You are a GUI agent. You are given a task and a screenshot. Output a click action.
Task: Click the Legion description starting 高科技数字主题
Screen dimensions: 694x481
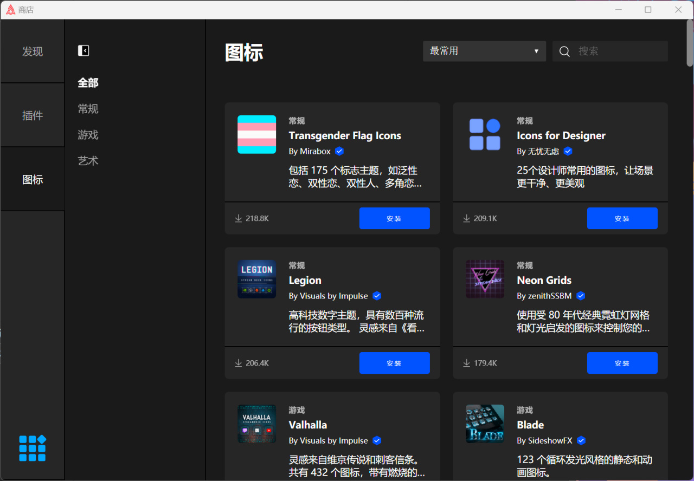tap(356, 321)
